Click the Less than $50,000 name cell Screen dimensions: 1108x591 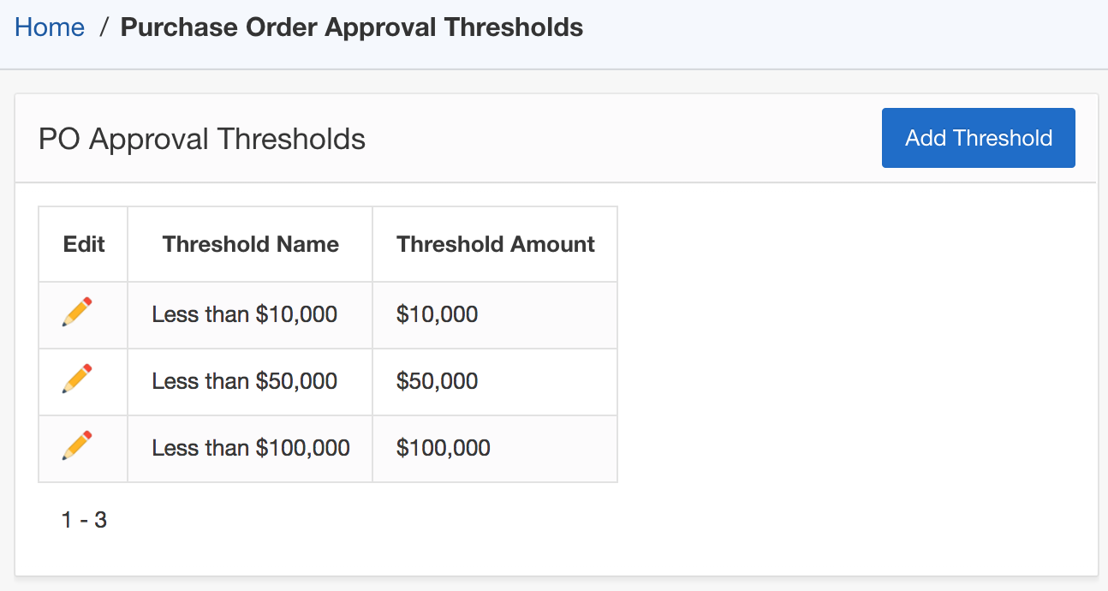coord(244,381)
